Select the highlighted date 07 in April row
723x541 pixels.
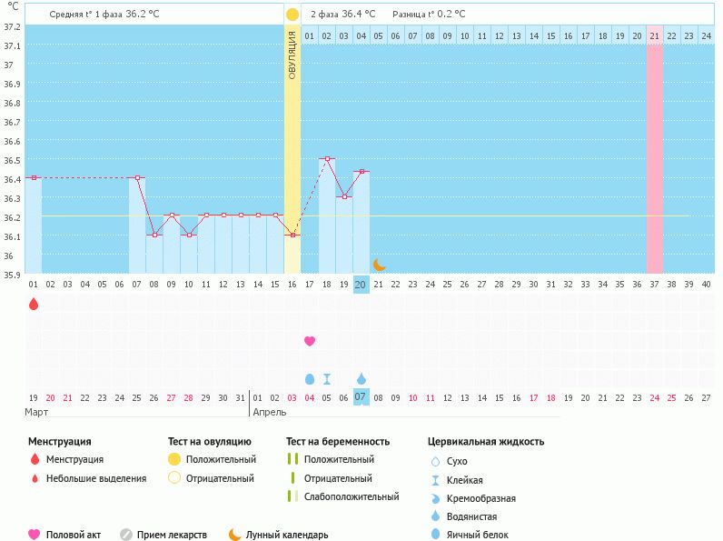pos(361,397)
